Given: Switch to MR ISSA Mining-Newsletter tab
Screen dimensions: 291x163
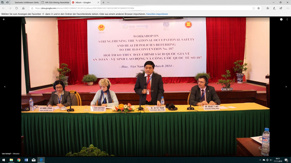Looking at the screenshot, I should pyautogui.click(x=56, y=2).
